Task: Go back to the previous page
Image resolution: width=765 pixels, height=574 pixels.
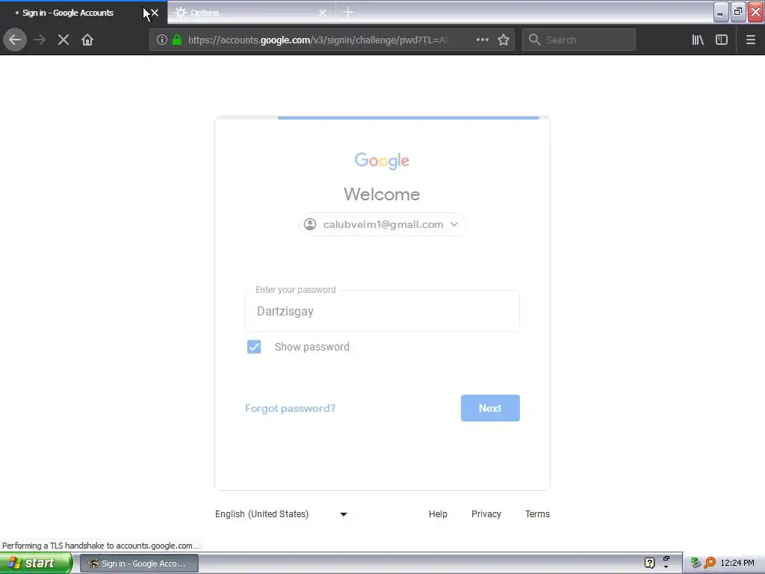Action: tap(15, 40)
